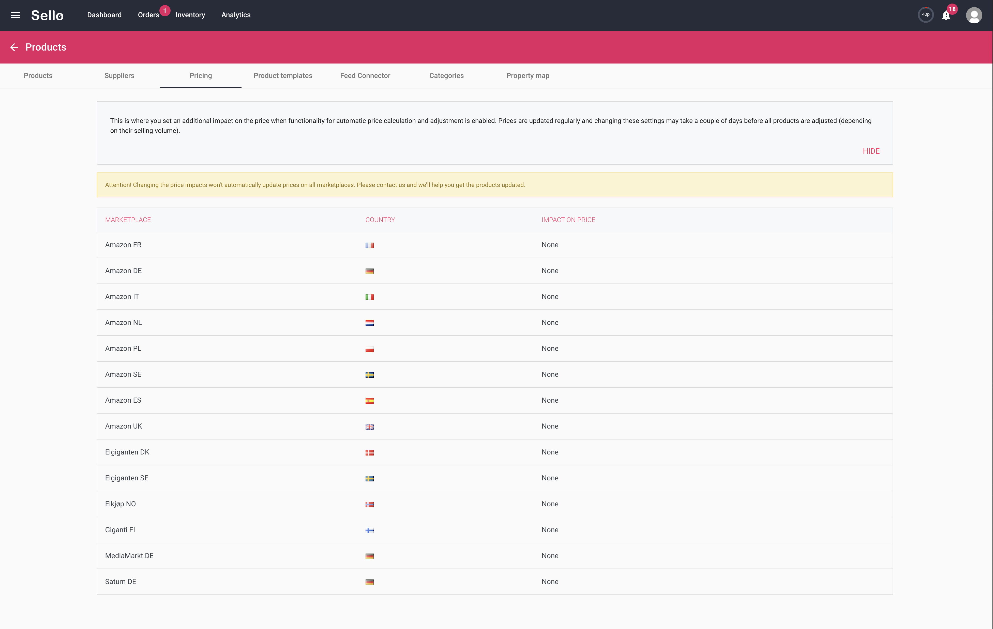Screen dimensions: 993x629
Task: Click the UK flag for Amazon UK
Action: tap(369, 427)
